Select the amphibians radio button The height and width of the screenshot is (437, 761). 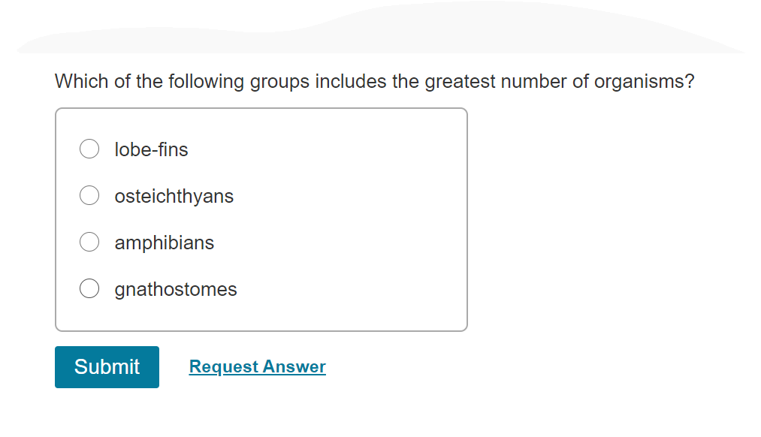click(89, 242)
